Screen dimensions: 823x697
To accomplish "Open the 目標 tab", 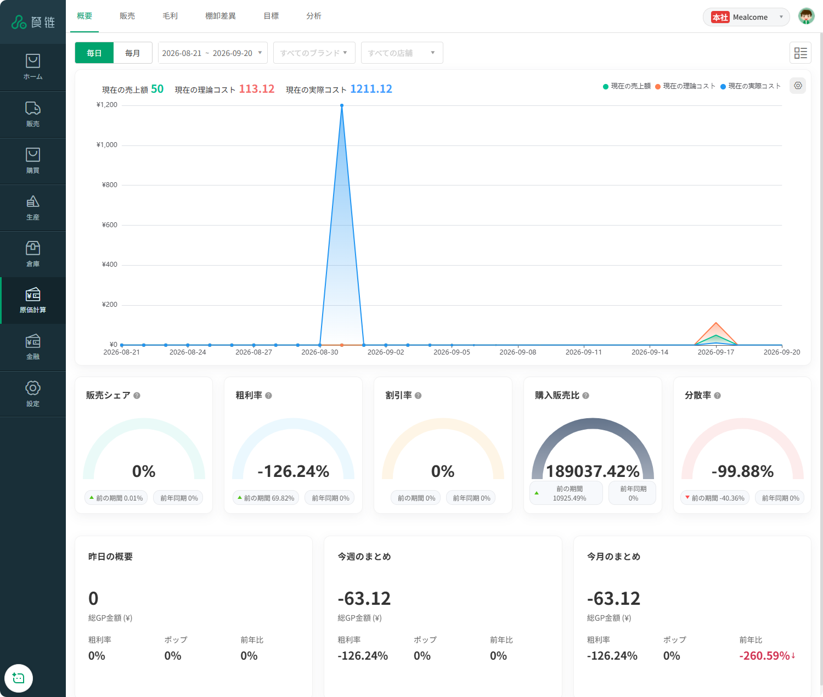I will click(271, 16).
